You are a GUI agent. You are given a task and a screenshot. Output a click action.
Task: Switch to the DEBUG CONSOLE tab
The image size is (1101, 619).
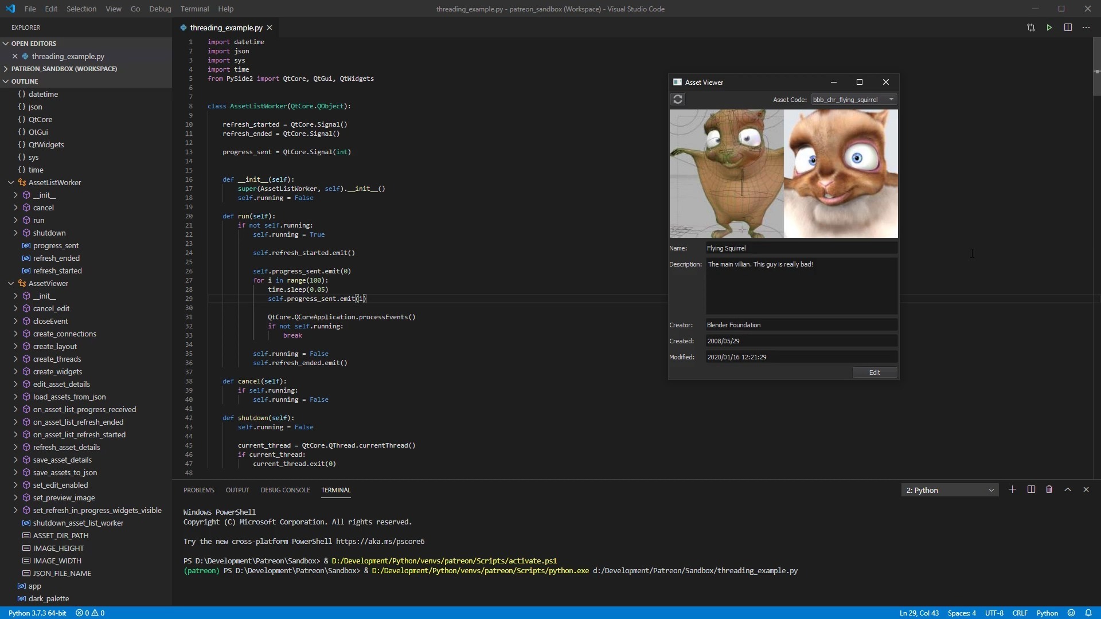(x=285, y=490)
